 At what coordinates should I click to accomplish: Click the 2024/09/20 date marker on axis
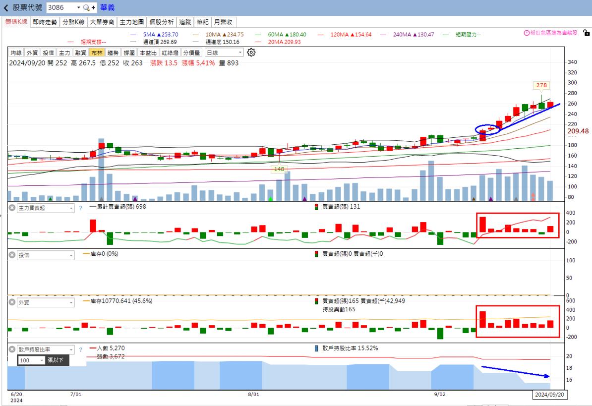pyautogui.click(x=550, y=395)
